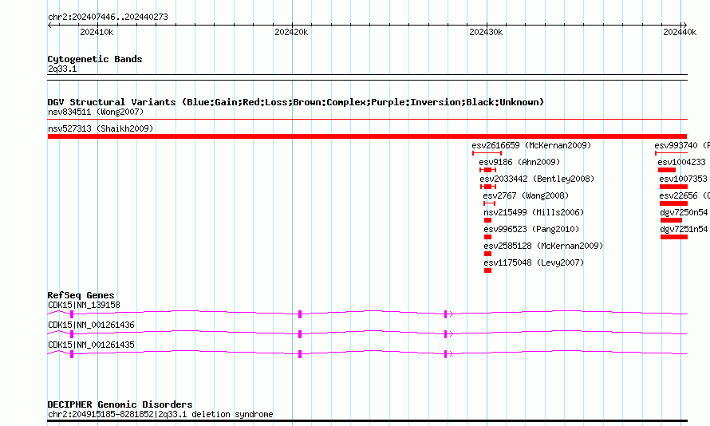Open the DECIPHER Genomic Disorders track title

pyautogui.click(x=120, y=404)
